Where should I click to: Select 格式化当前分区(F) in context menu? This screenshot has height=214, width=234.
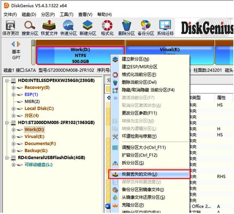(150, 74)
